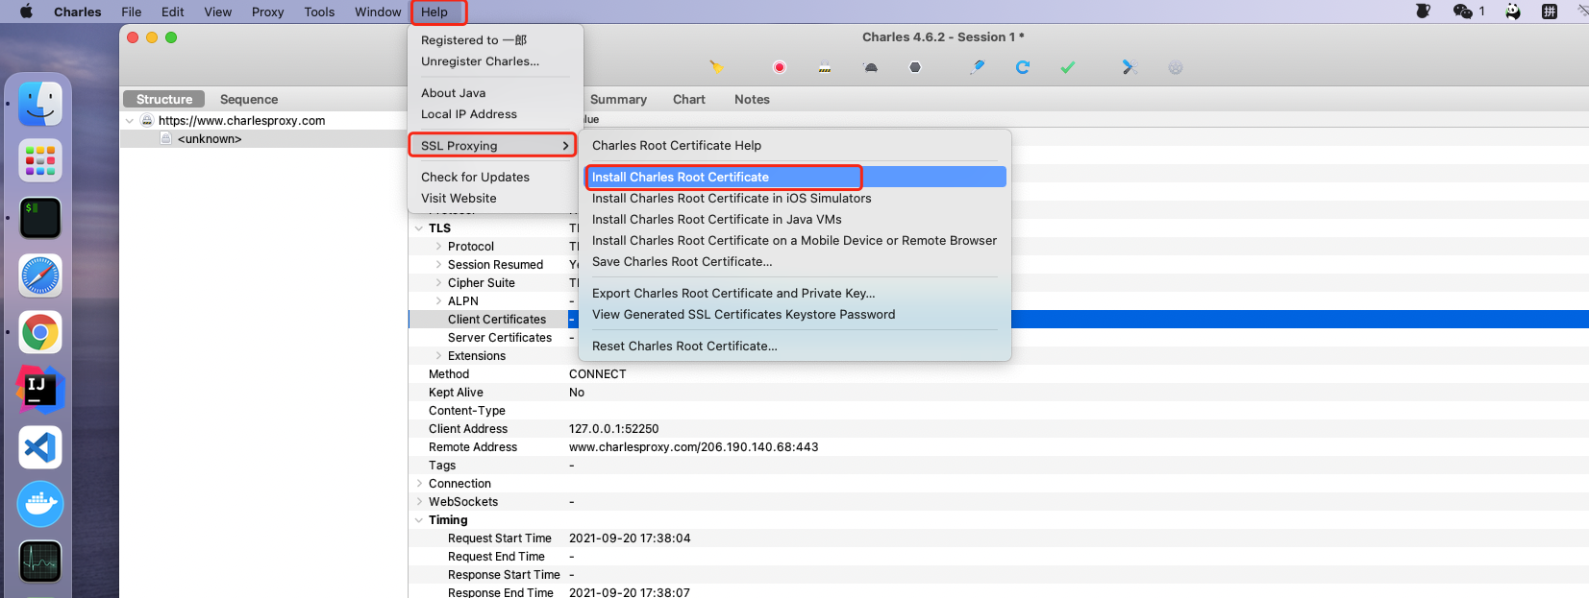Image resolution: width=1589 pixels, height=598 pixels.
Task: Click the green checkmark Validate icon
Action: coord(1068,67)
